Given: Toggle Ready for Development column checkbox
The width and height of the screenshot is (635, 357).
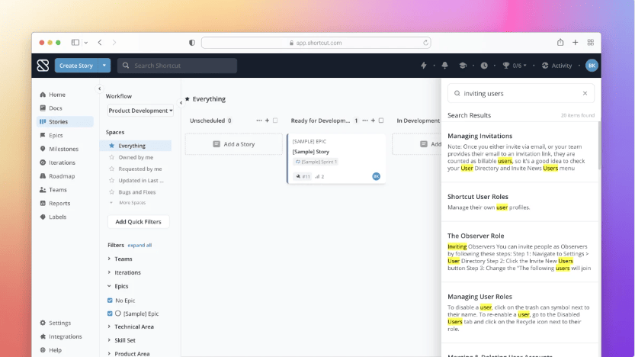Looking at the screenshot, I should pos(381,121).
